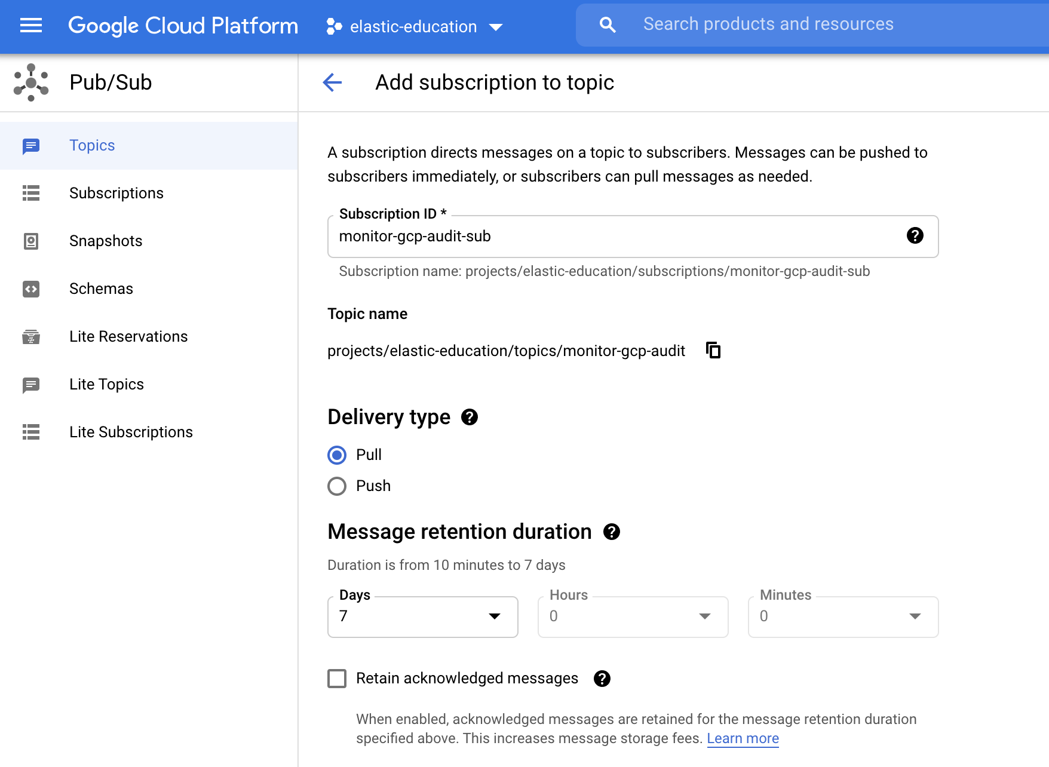
Task: Select the Push delivery type
Action: pyautogui.click(x=337, y=486)
